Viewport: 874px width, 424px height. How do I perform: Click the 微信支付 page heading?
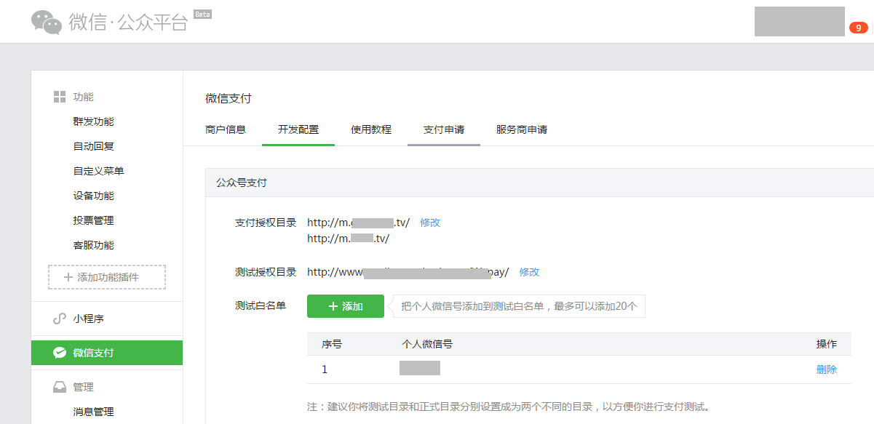click(229, 98)
